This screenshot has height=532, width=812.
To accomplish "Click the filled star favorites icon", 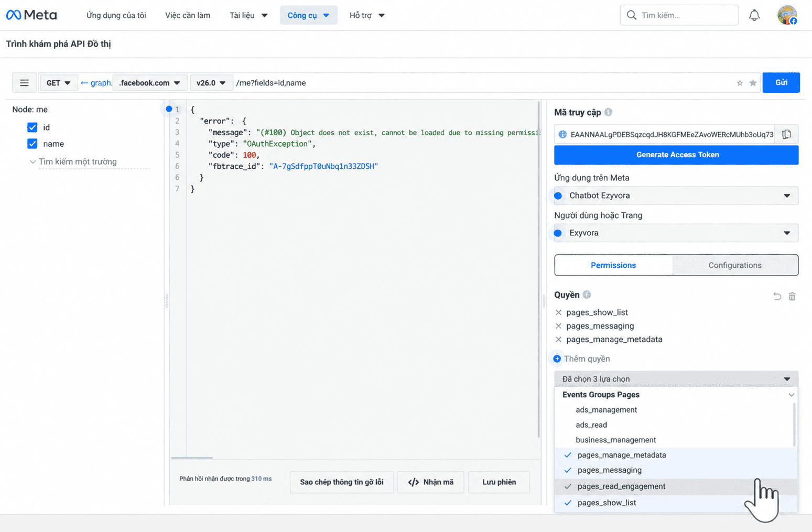I will (753, 83).
